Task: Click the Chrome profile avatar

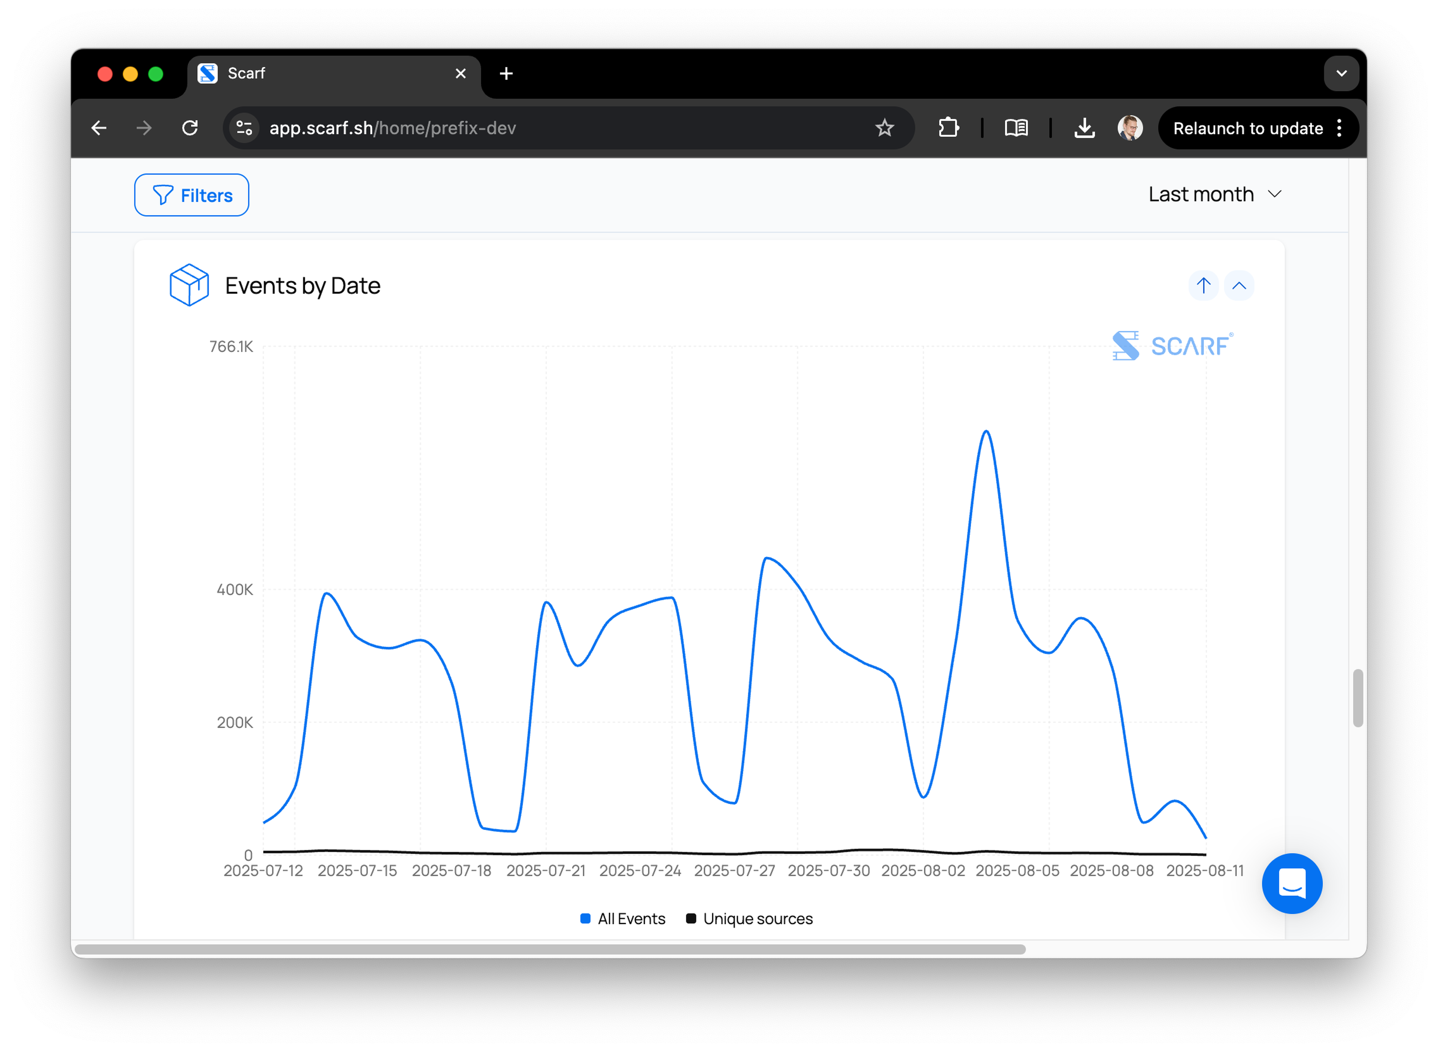Action: [1130, 128]
